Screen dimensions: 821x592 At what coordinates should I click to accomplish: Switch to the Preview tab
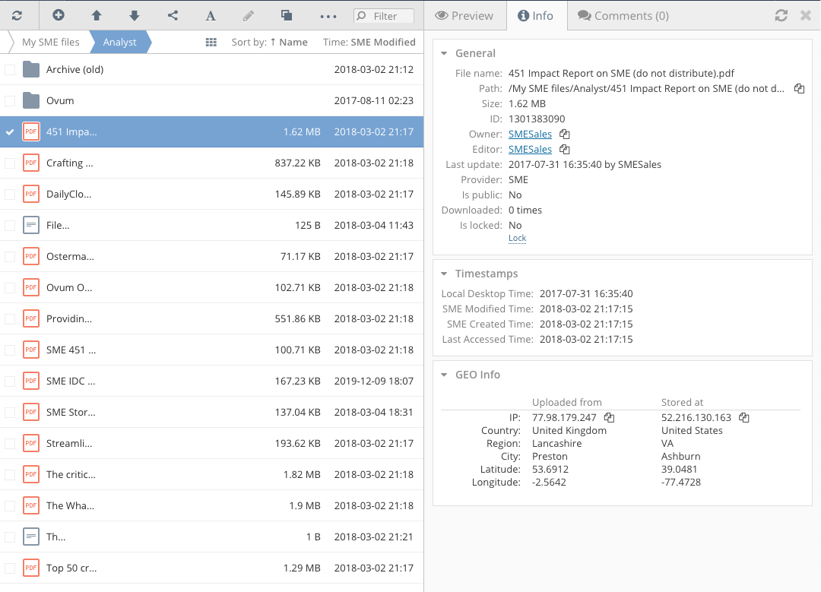tap(464, 15)
